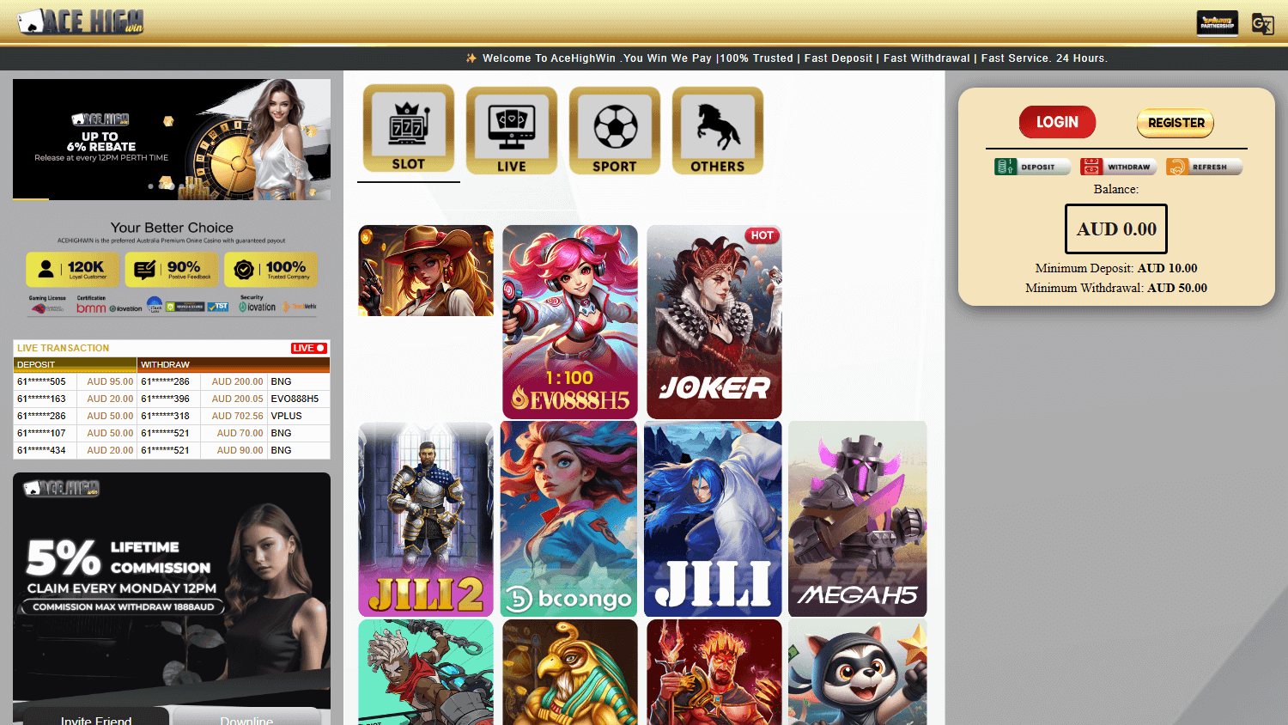
Task: Switch to the Downline tab
Action: click(247, 719)
